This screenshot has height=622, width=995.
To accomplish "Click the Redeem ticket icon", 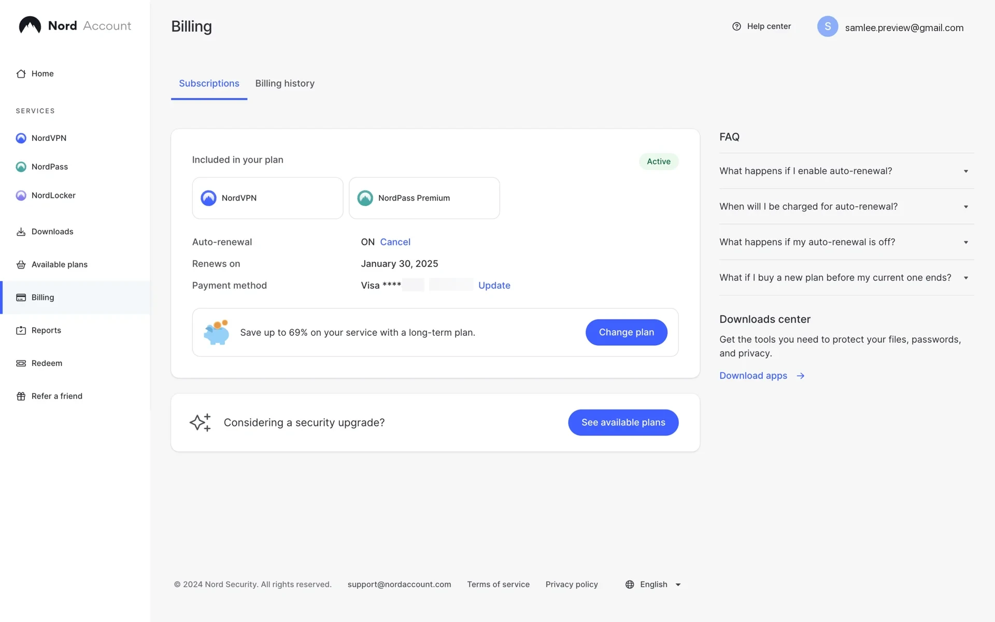I will tap(21, 363).
